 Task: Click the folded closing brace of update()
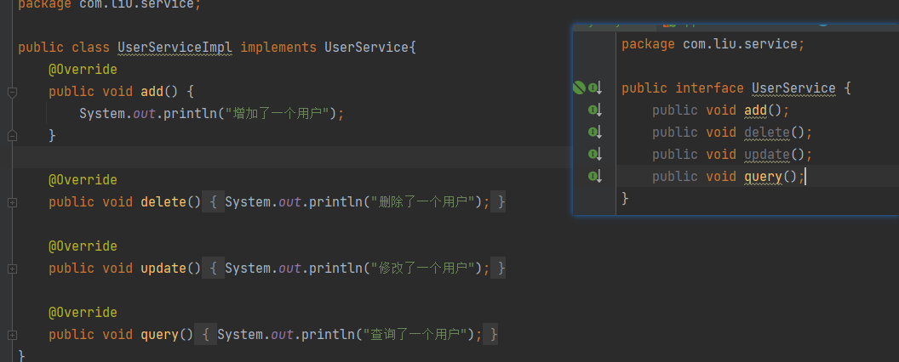[501, 268]
